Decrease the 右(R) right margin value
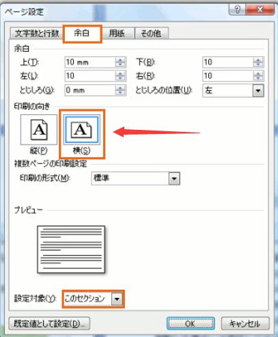Screen dimensions: 278x337 pos(258,79)
